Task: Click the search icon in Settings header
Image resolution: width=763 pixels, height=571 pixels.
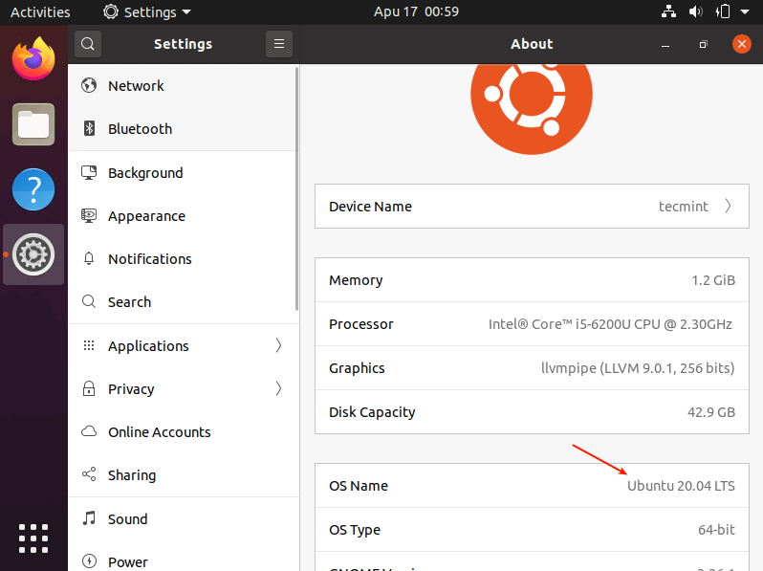Action: coord(87,44)
